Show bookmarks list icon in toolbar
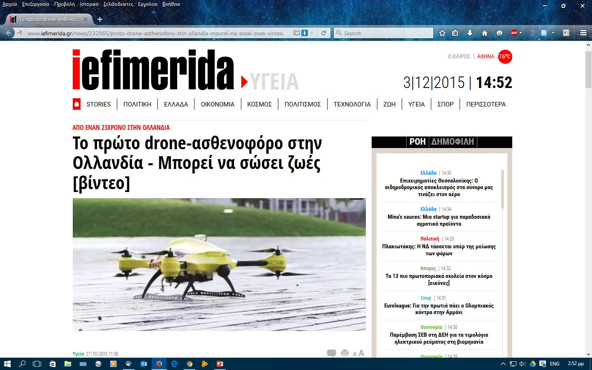The height and width of the screenshot is (370, 592). (456, 33)
